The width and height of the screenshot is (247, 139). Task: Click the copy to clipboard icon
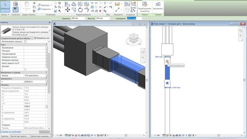[x=34, y=7]
